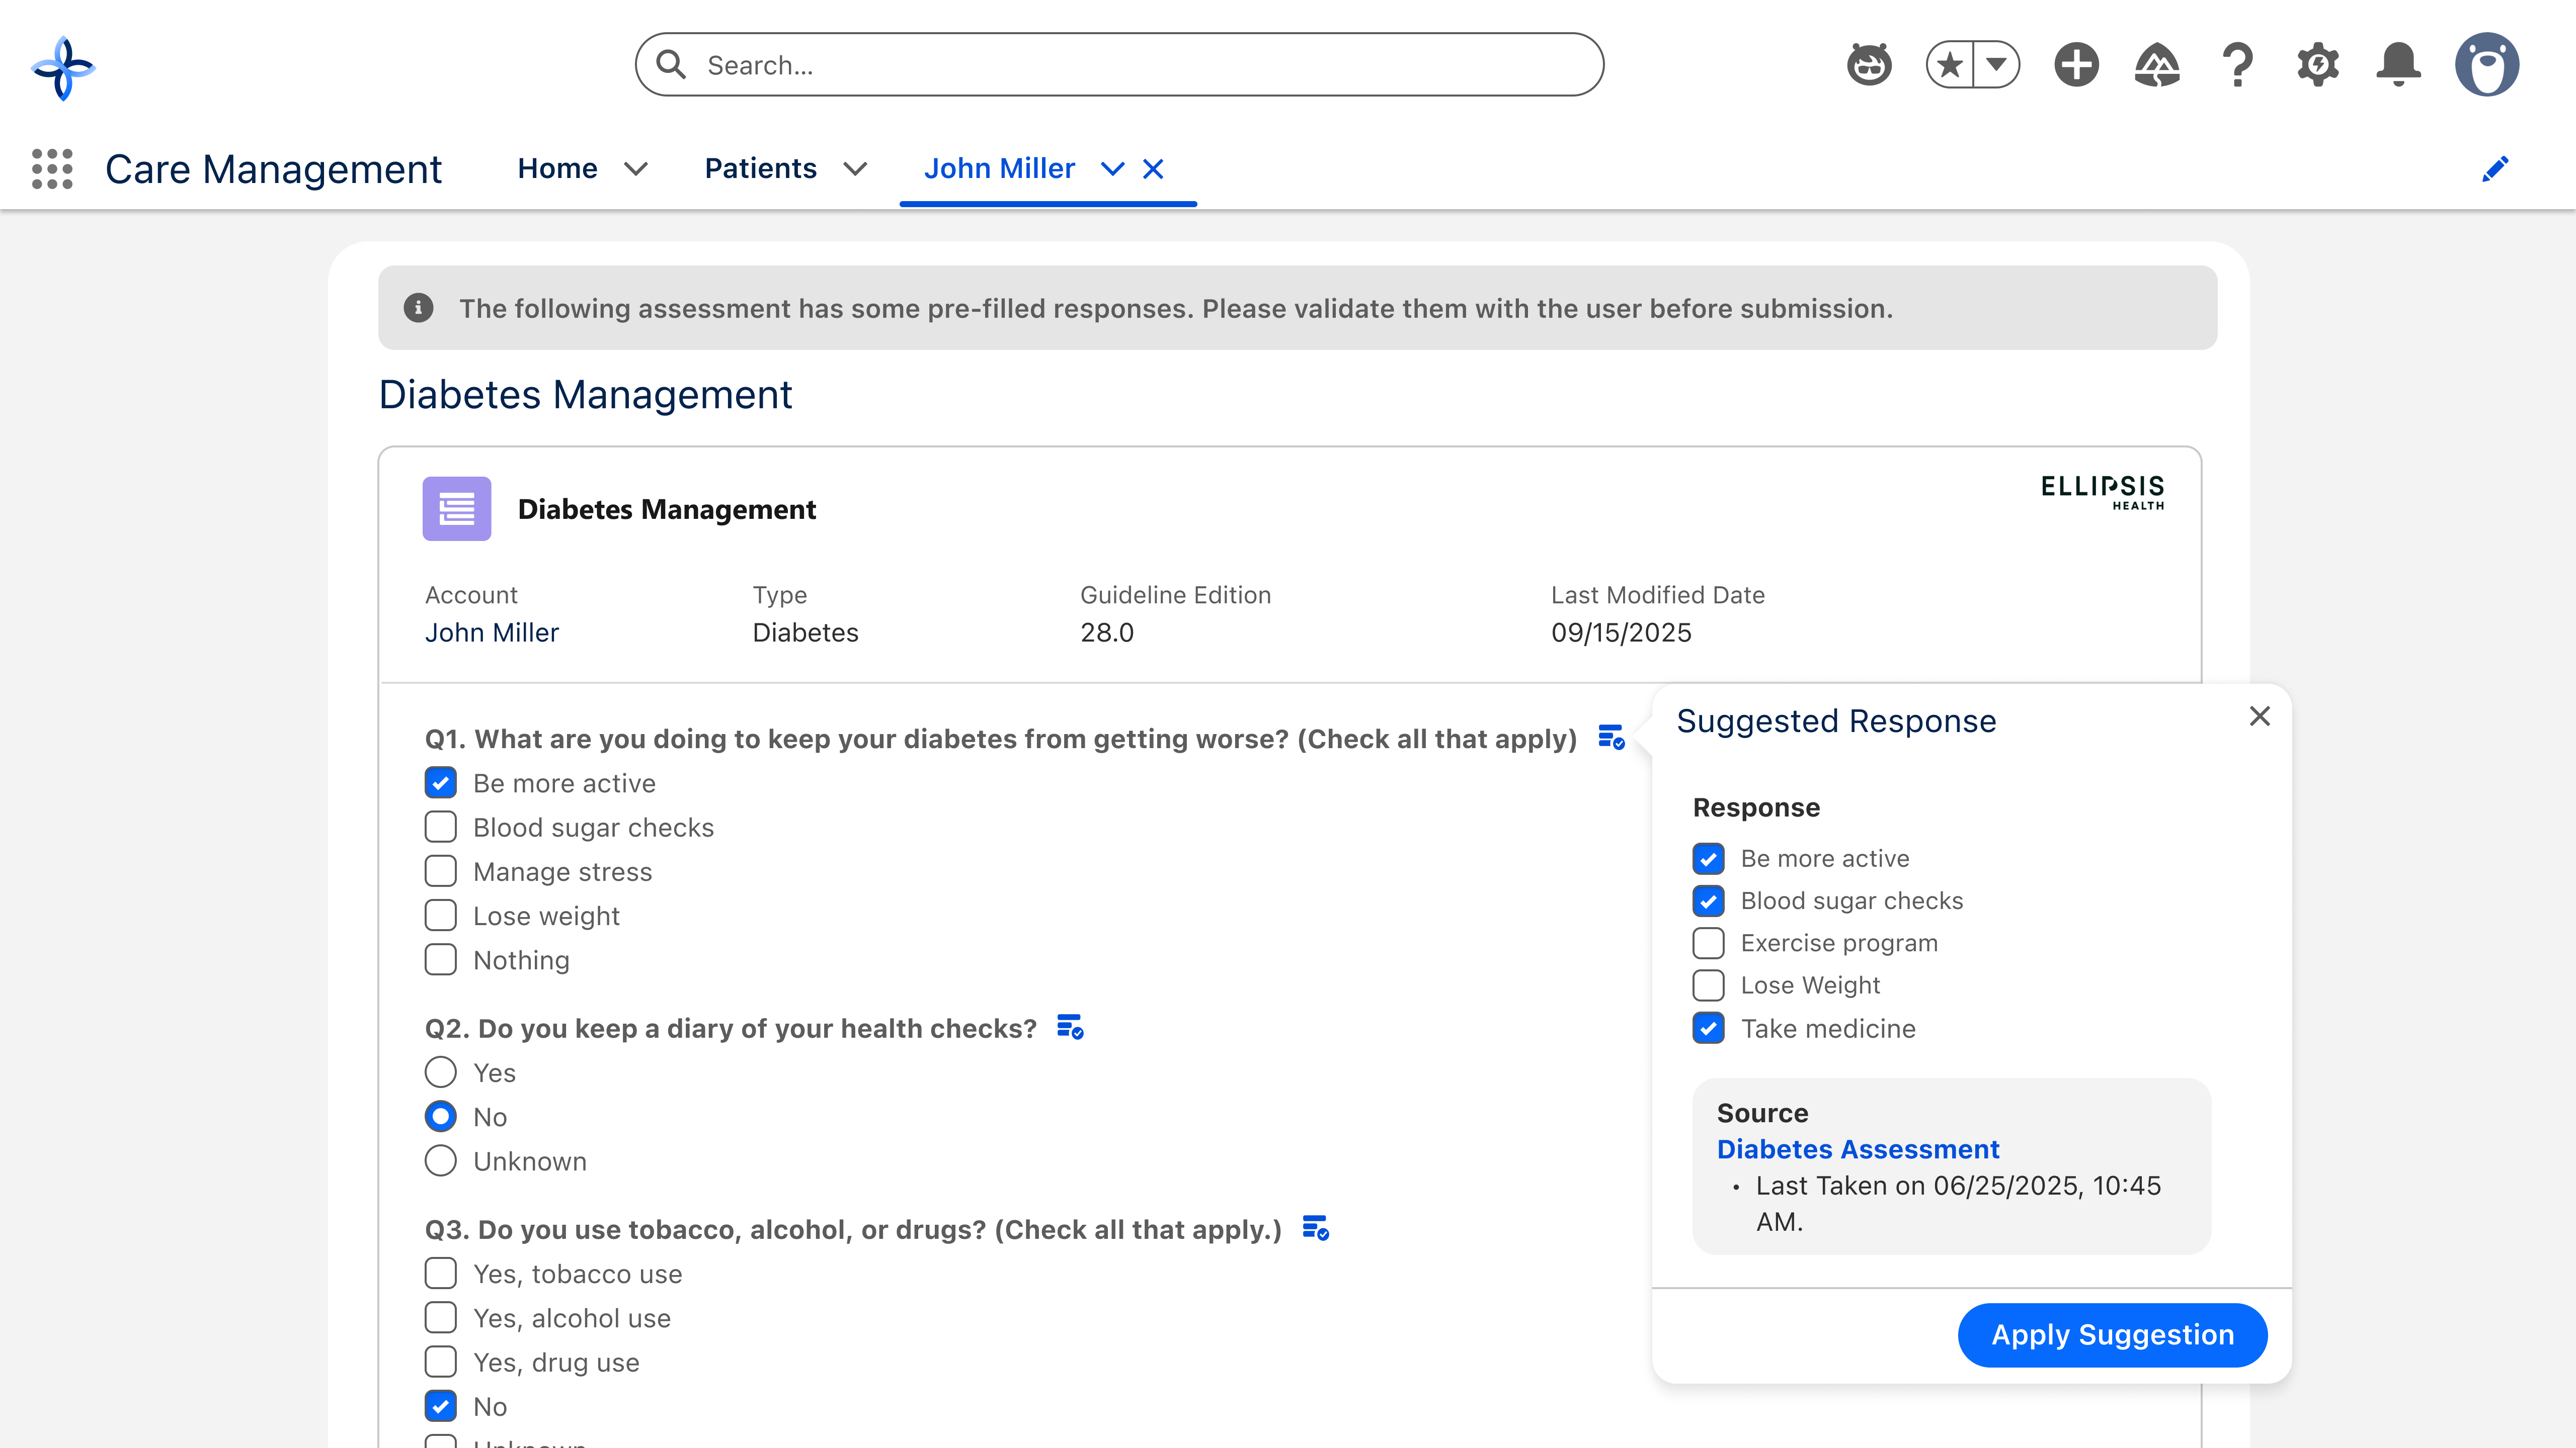Check the Blood sugar checks box in Q1
The image size is (2576, 1448).
441,828
